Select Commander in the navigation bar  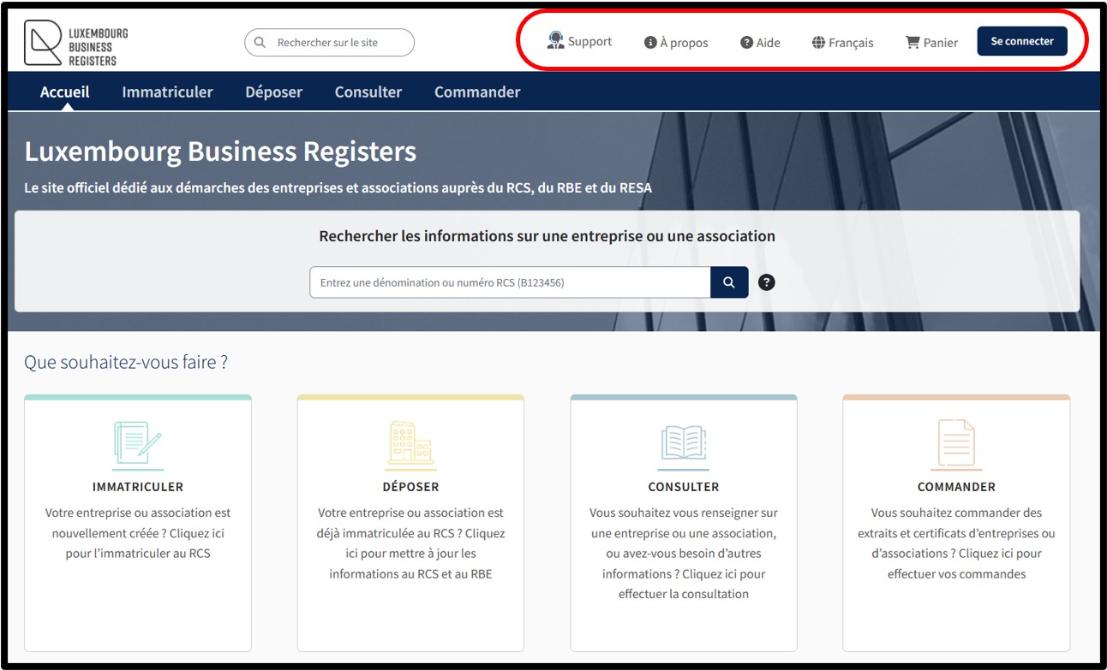[x=477, y=92]
